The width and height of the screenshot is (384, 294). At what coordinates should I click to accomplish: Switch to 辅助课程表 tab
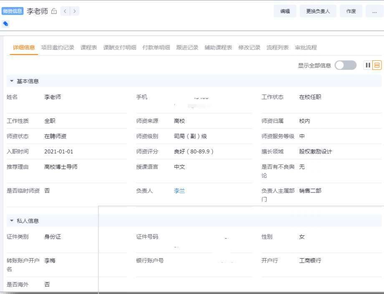(x=218, y=47)
